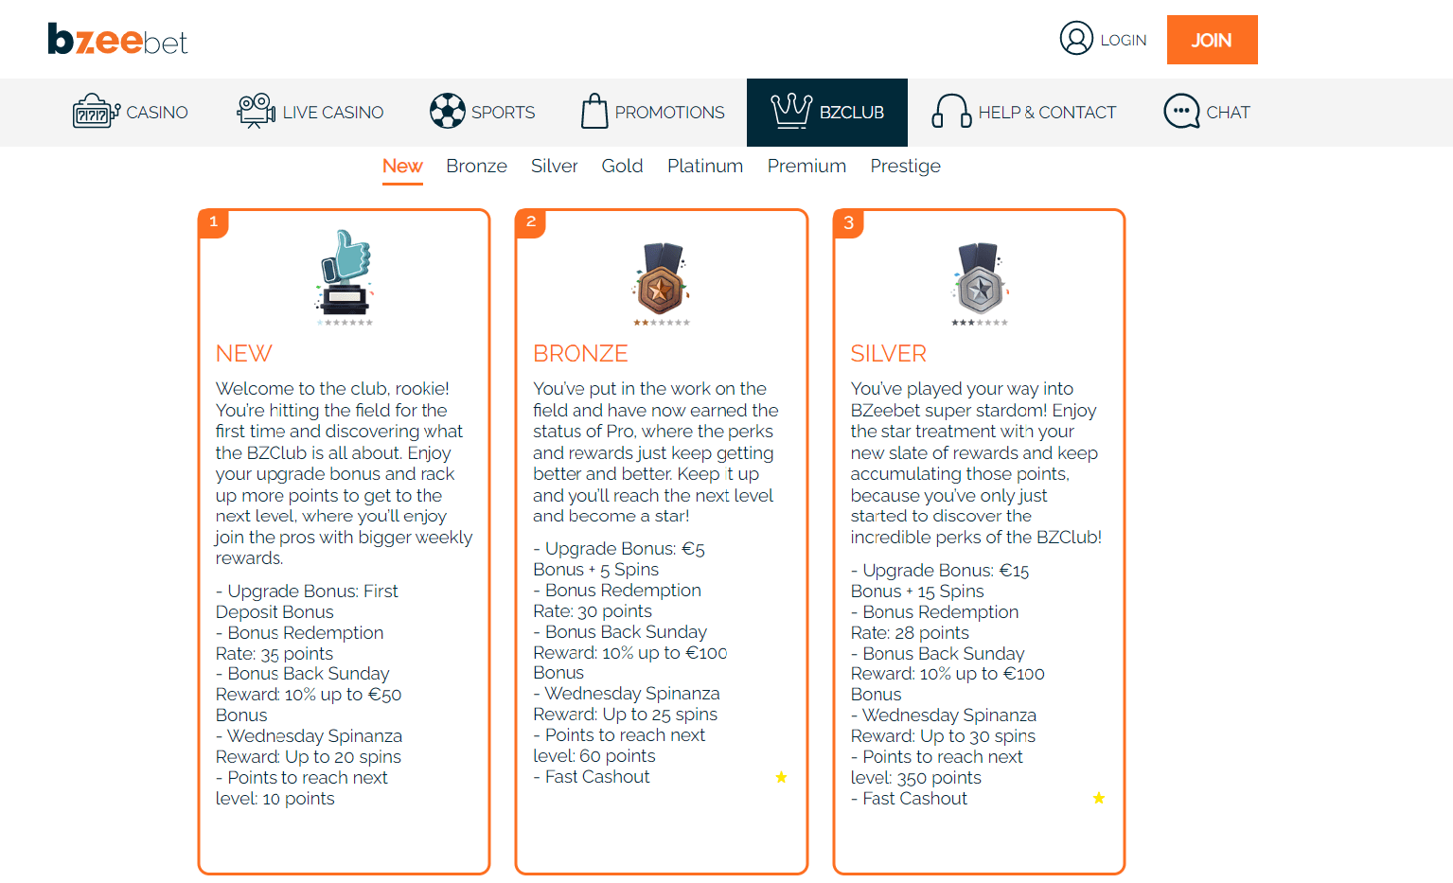Click the shopping bag Promotions icon
The image size is (1453, 883).
[x=594, y=111]
